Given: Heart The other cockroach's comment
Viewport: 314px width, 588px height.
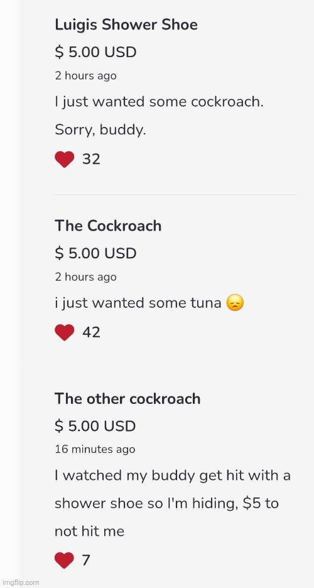Looking at the screenshot, I should coord(65,560).
